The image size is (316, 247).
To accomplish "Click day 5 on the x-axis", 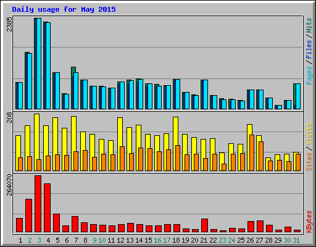I will 57,240.
